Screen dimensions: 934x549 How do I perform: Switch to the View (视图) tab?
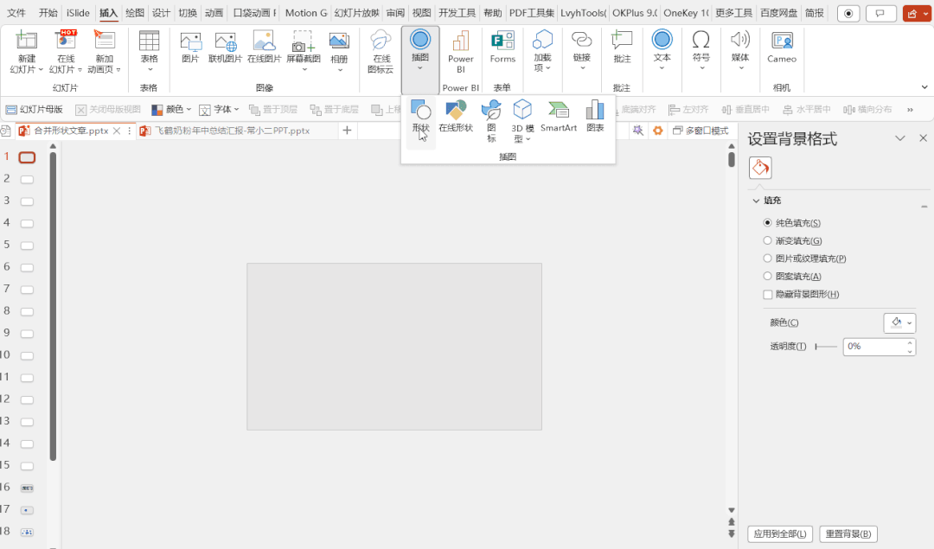(421, 12)
